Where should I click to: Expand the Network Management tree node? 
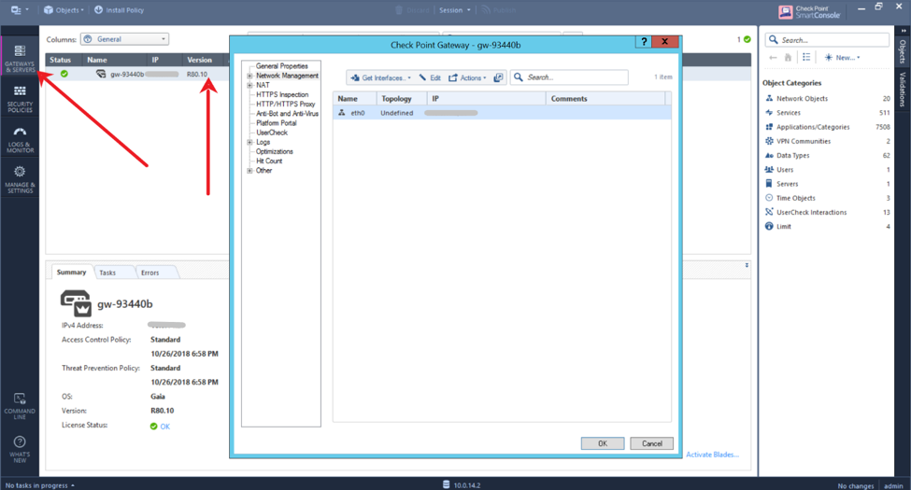pyautogui.click(x=249, y=76)
